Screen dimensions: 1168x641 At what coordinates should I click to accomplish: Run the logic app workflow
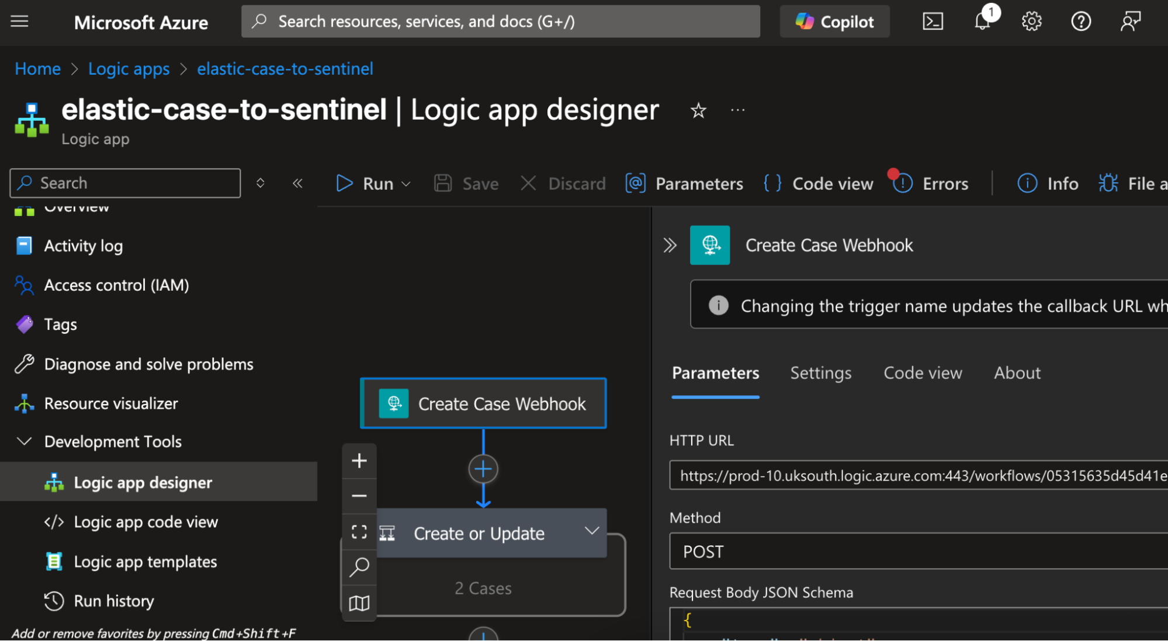tap(365, 184)
